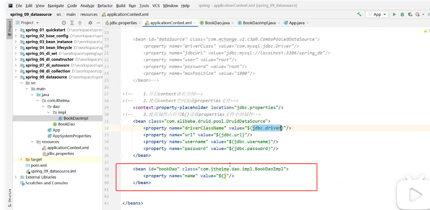Open the Analyze menu
The image size is (430, 210).
pyautogui.click(x=88, y=6)
